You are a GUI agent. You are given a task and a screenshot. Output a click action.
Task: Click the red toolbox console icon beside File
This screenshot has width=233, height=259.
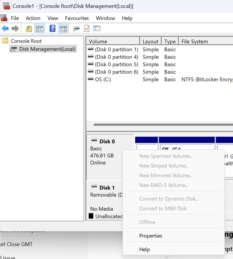(4, 18)
